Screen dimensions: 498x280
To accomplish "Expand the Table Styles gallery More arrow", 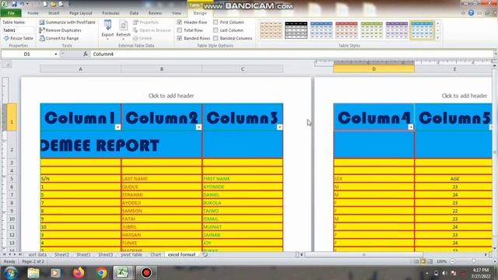I will pyautogui.click(x=438, y=38).
